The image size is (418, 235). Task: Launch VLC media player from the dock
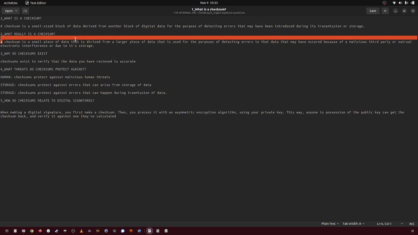coord(81,231)
